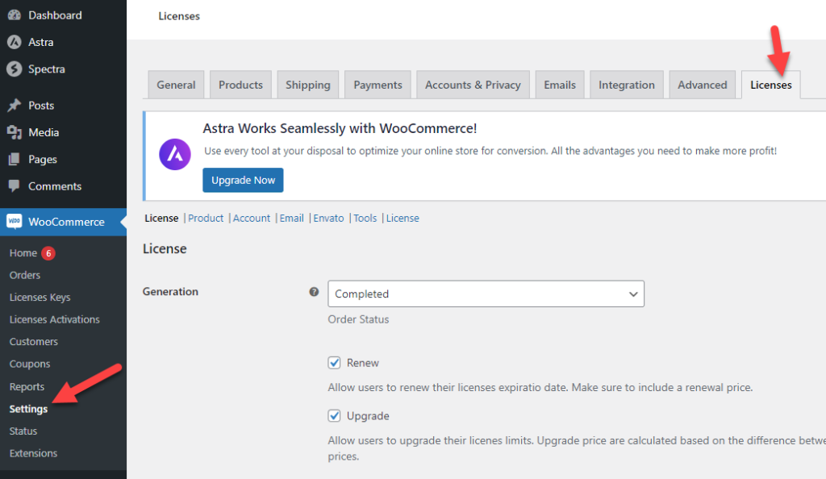Viewport: 826px width, 479px height.
Task: Open the Media menu label
Action: [x=44, y=132]
